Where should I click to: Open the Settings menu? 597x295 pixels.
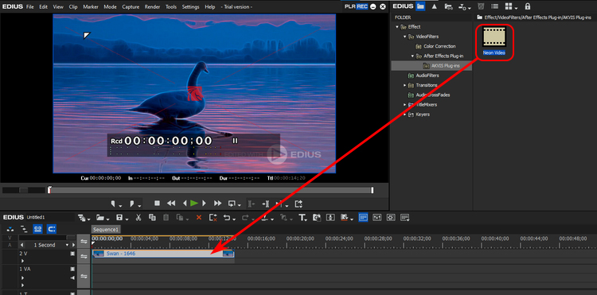point(190,7)
